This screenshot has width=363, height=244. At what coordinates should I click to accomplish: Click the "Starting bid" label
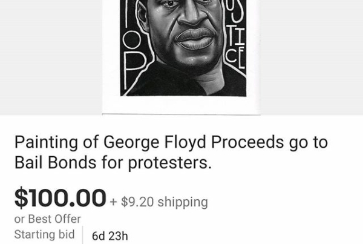(x=45, y=234)
